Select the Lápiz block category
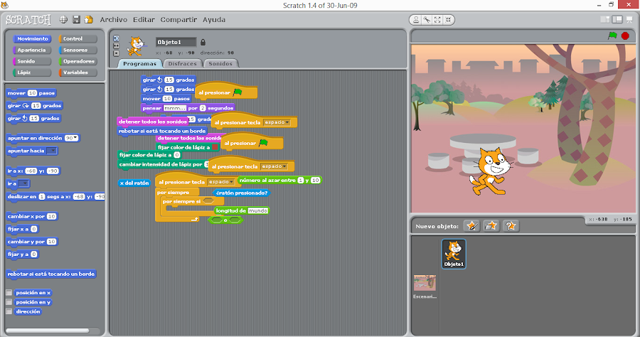 [32, 73]
